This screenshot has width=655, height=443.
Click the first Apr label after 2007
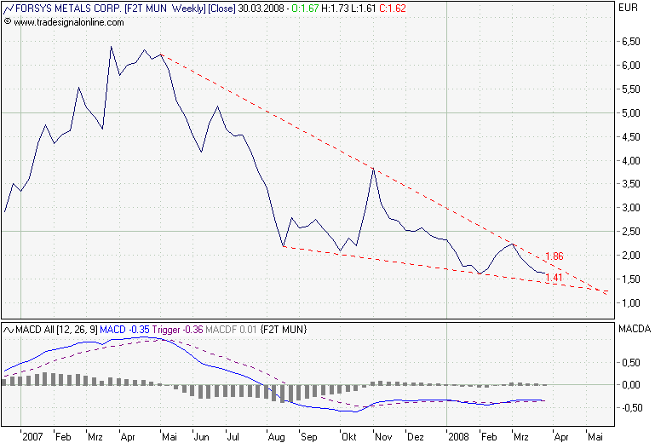click(x=128, y=437)
